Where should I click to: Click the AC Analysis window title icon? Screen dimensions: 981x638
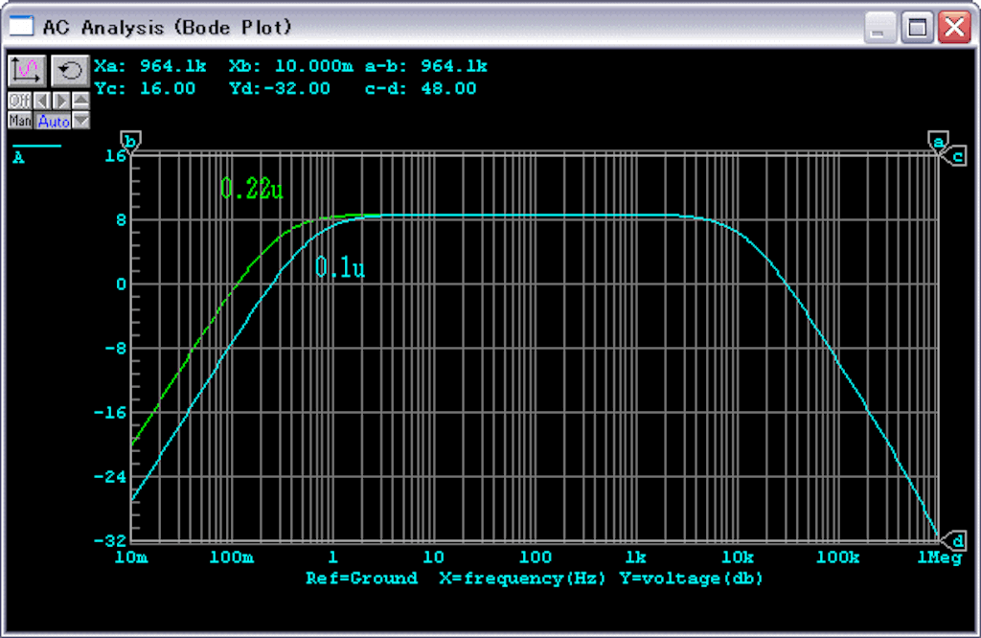pyautogui.click(x=21, y=26)
